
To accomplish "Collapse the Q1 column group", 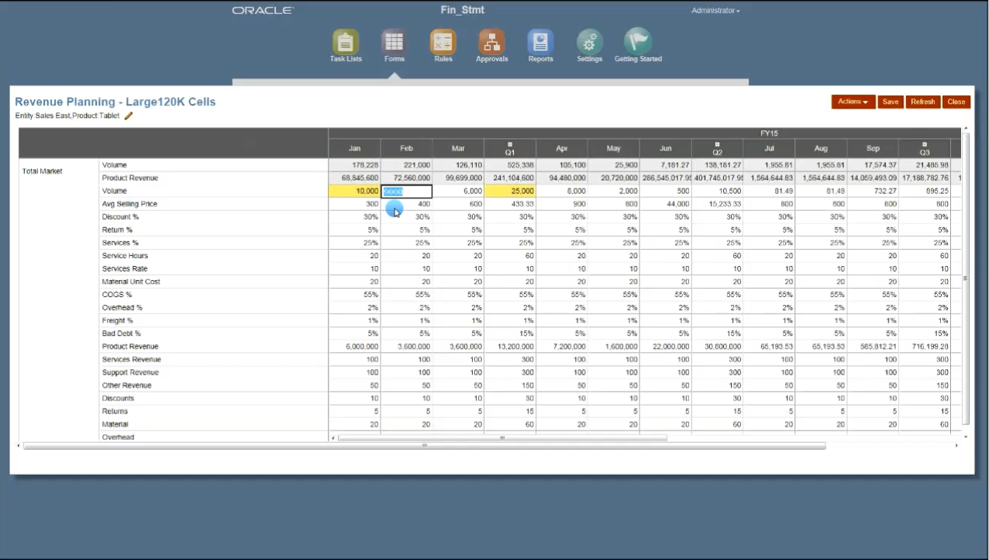I will (x=510, y=144).
